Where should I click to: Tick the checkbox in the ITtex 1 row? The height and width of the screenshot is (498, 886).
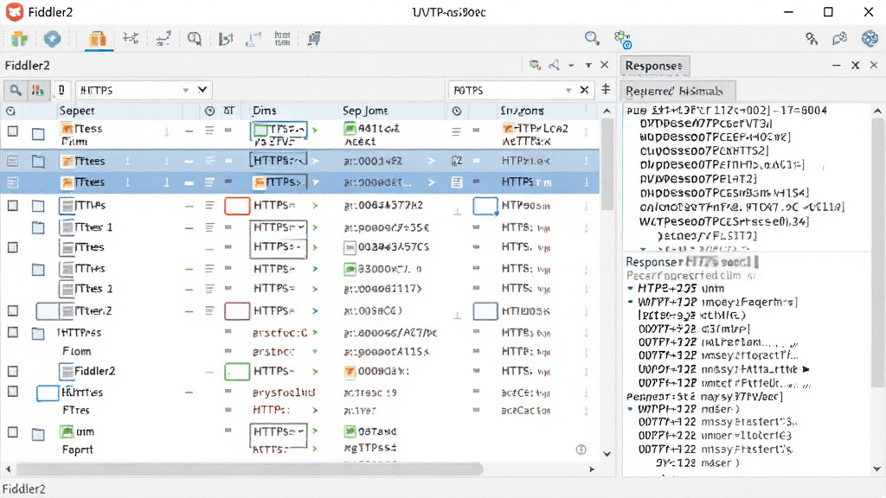[38, 227]
